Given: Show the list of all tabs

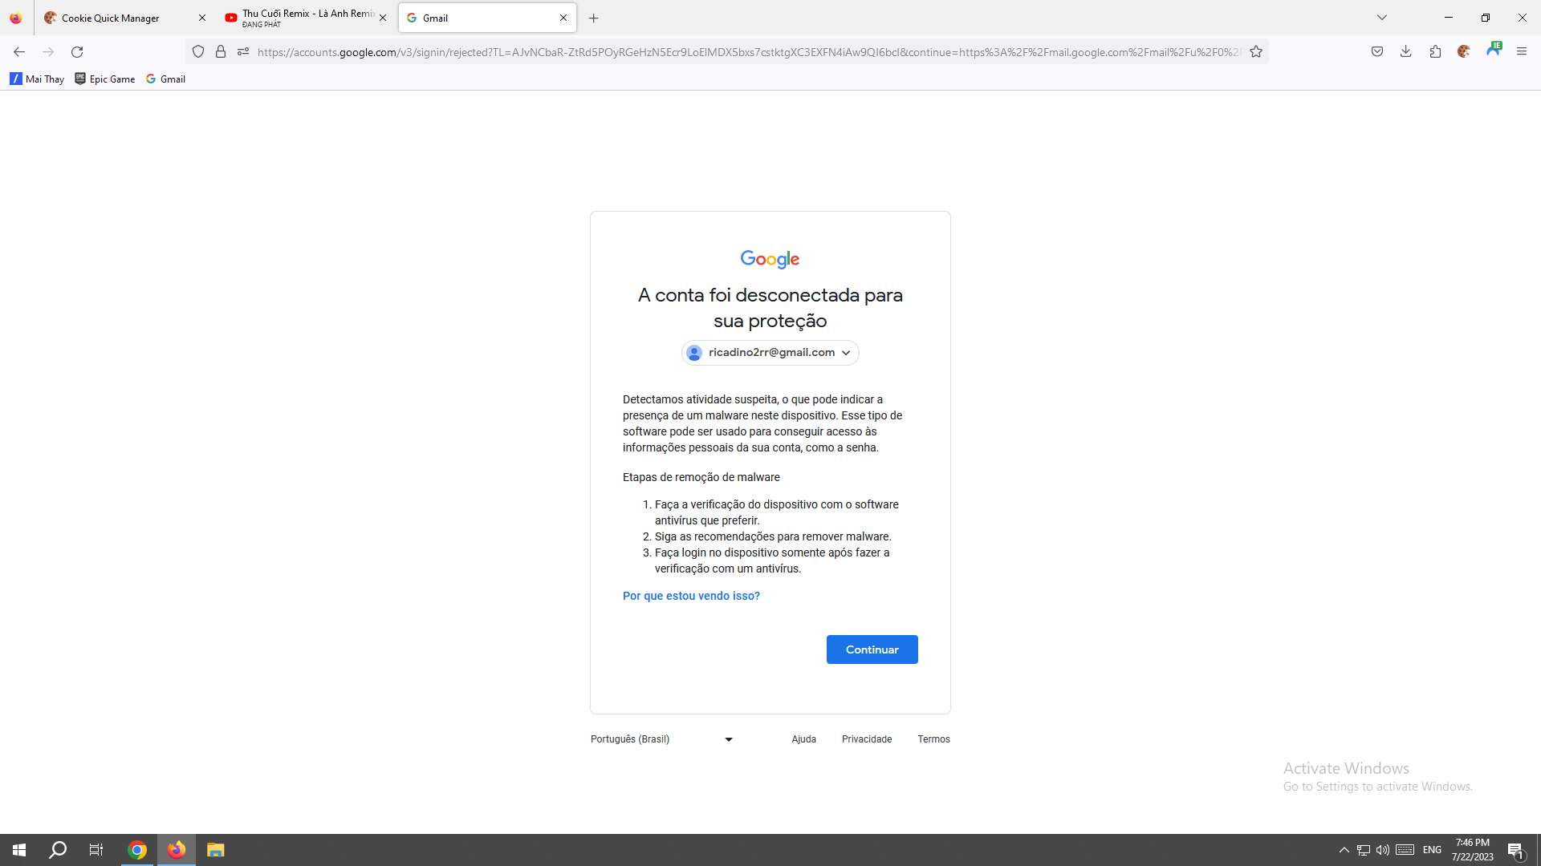Looking at the screenshot, I should point(1382,18).
